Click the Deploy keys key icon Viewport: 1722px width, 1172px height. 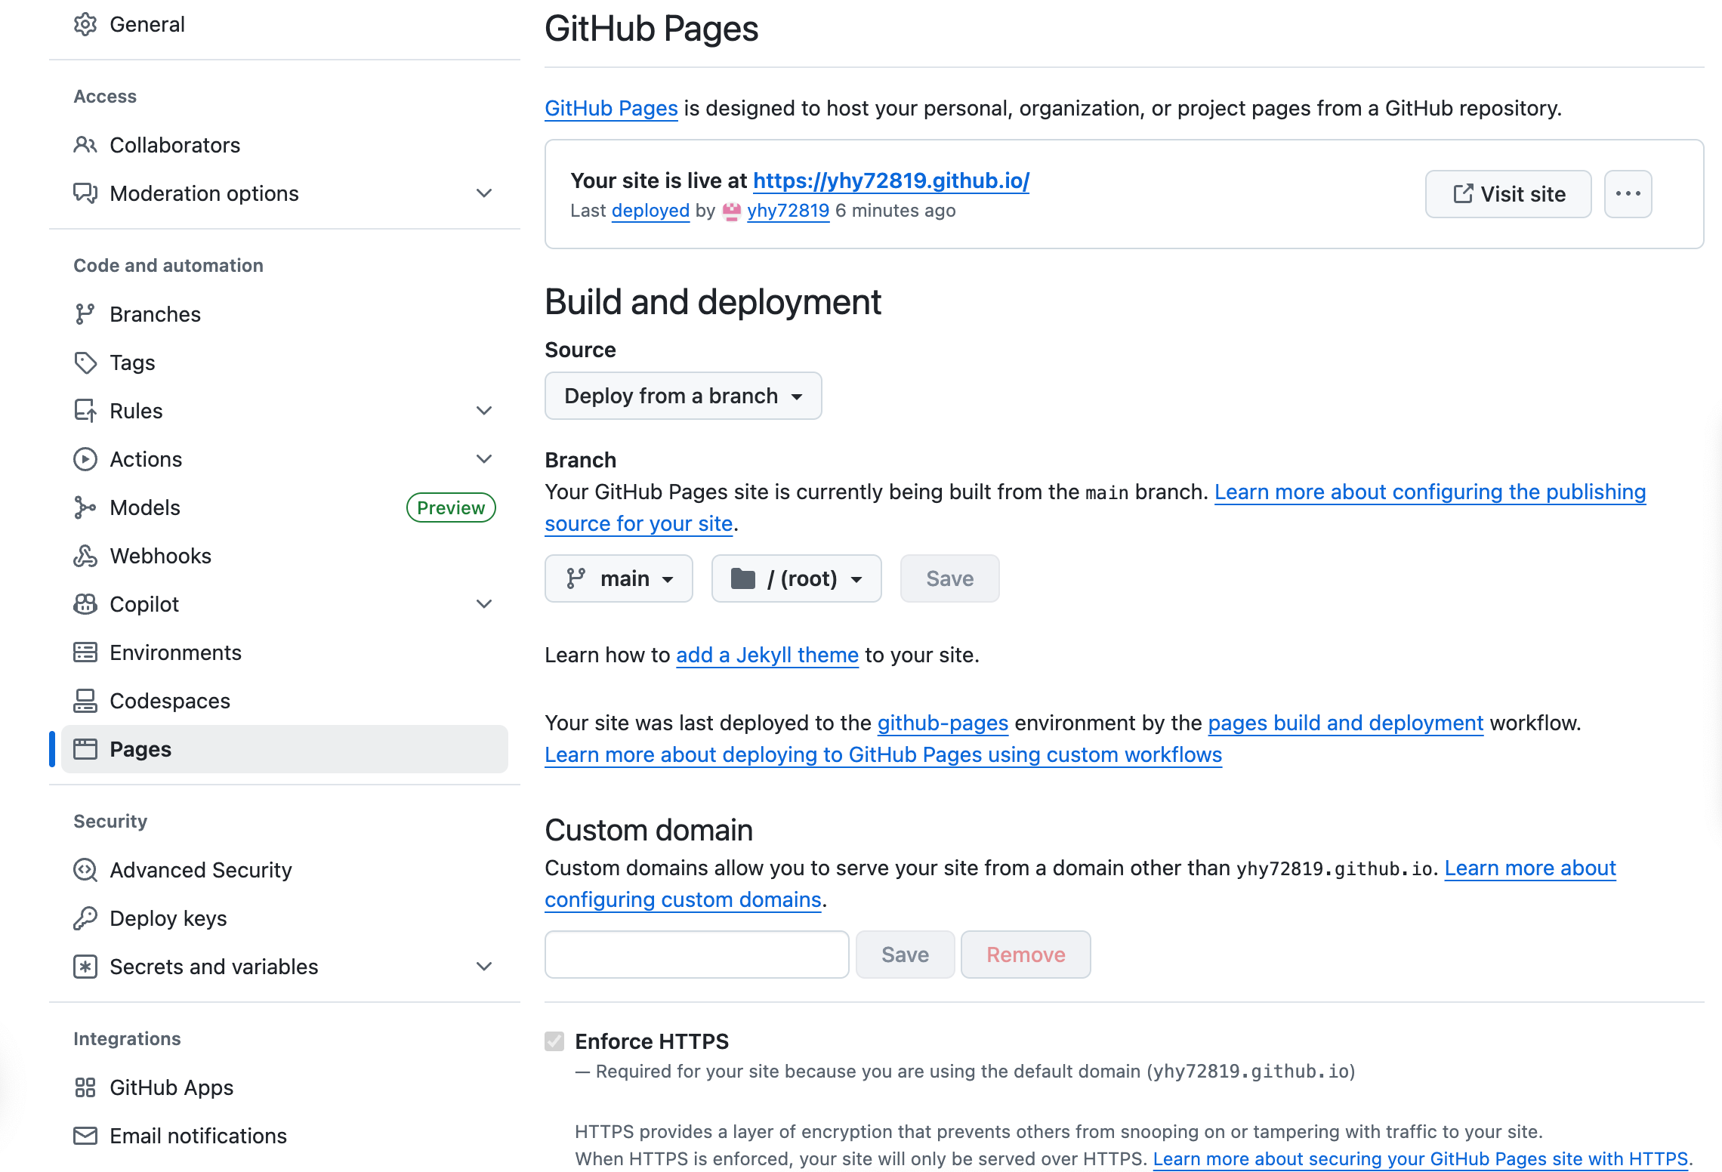tap(85, 918)
